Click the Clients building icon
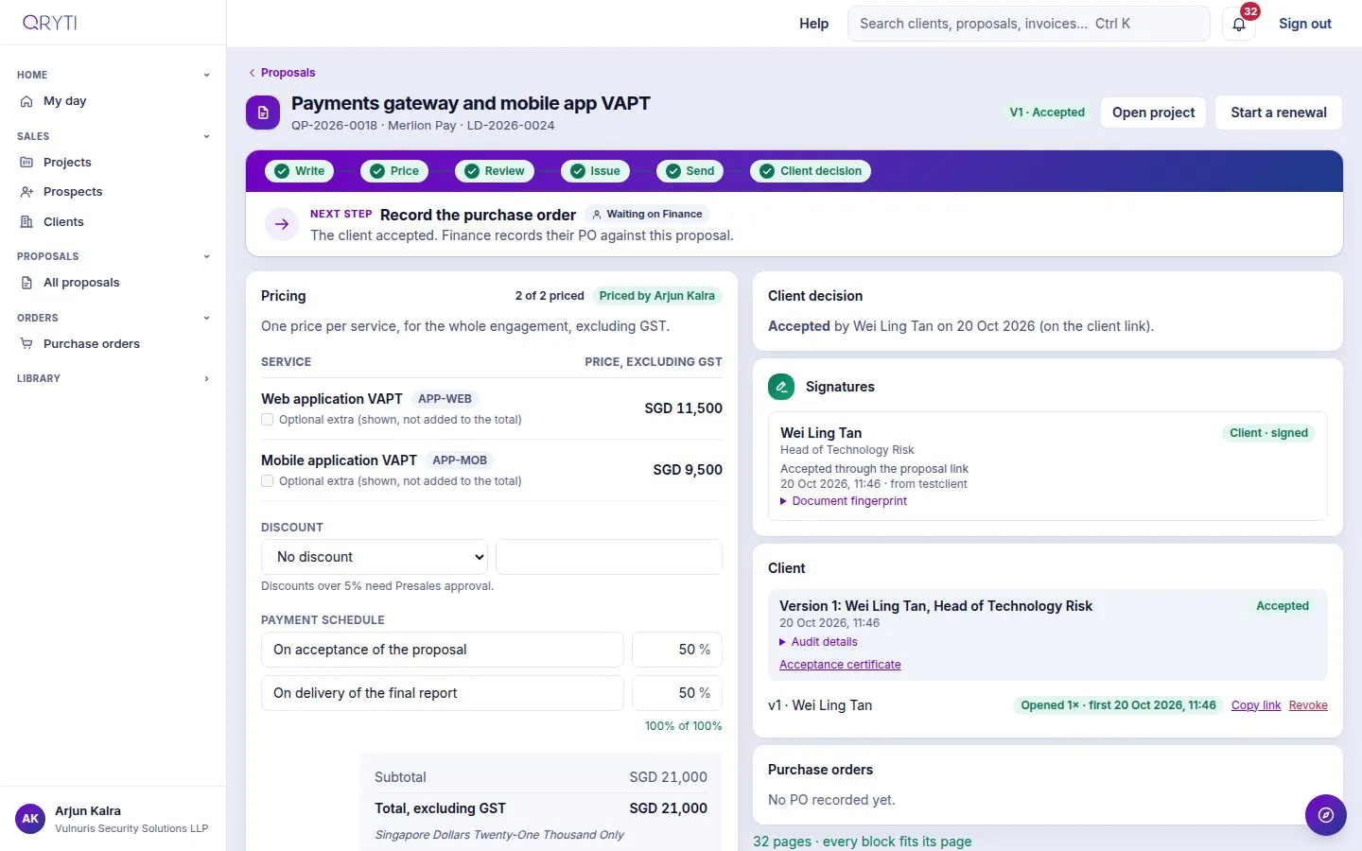 tap(26, 222)
